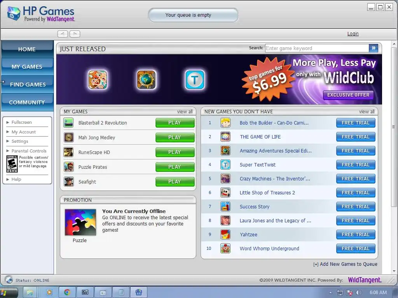Open the Little Shop of Treasures 2 title
Viewport: 398px width, 298px height.
(267, 192)
